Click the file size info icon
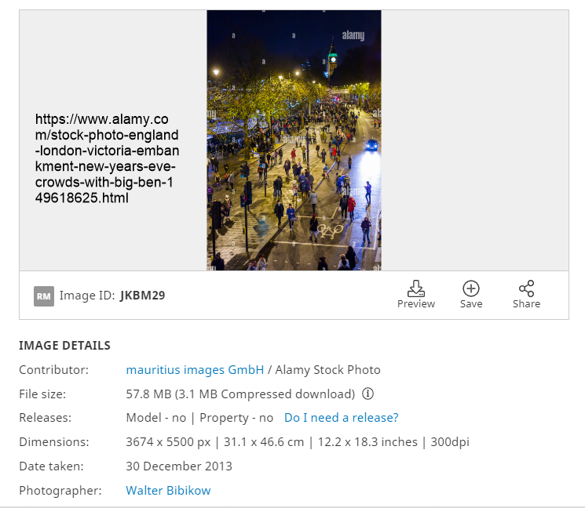 coord(367,394)
